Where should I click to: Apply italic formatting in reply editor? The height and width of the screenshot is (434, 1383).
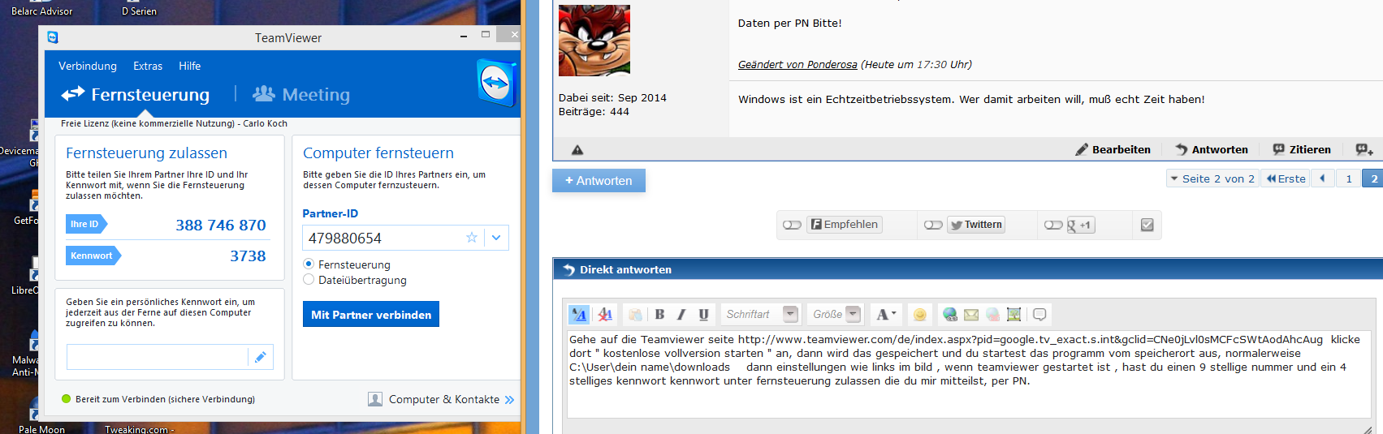[681, 315]
